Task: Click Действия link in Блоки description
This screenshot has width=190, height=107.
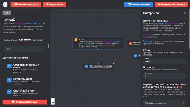Action: tap(33, 23)
